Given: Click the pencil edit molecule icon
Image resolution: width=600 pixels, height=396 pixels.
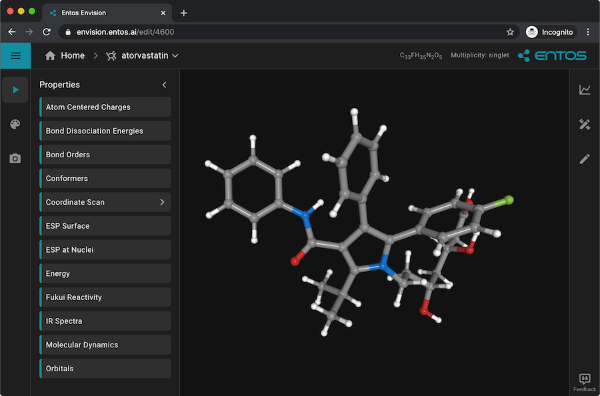Looking at the screenshot, I should [x=584, y=159].
